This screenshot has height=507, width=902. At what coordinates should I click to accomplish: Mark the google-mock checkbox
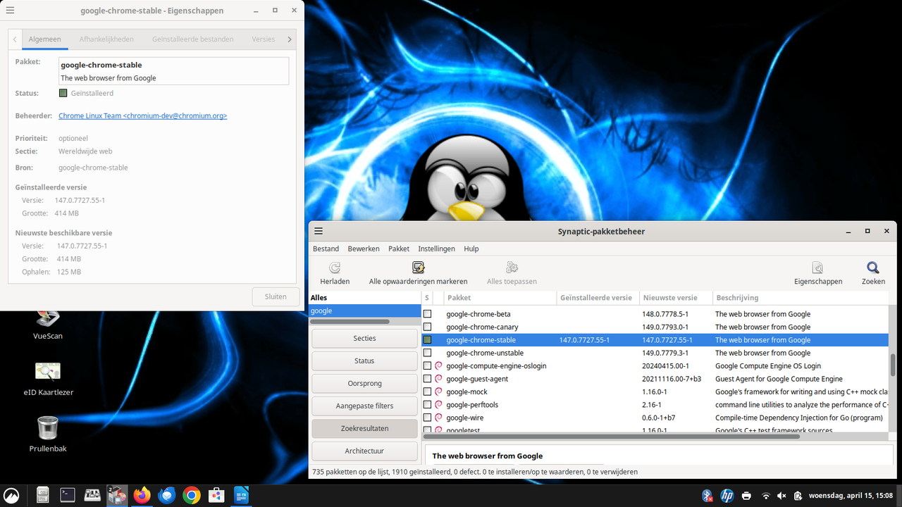coord(427,392)
